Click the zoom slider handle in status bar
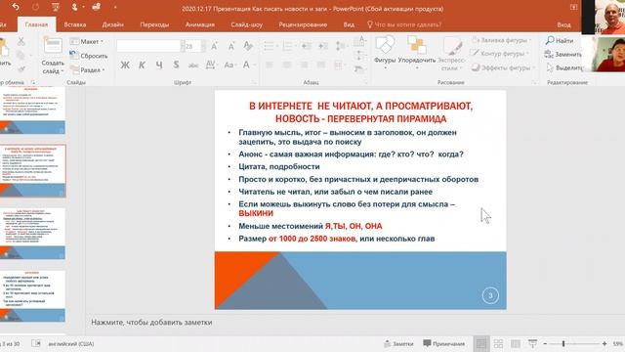 pos(563,343)
